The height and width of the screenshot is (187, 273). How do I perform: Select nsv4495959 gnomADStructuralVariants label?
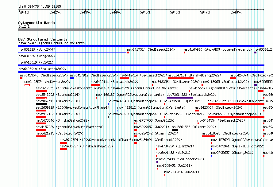point(144,88)
